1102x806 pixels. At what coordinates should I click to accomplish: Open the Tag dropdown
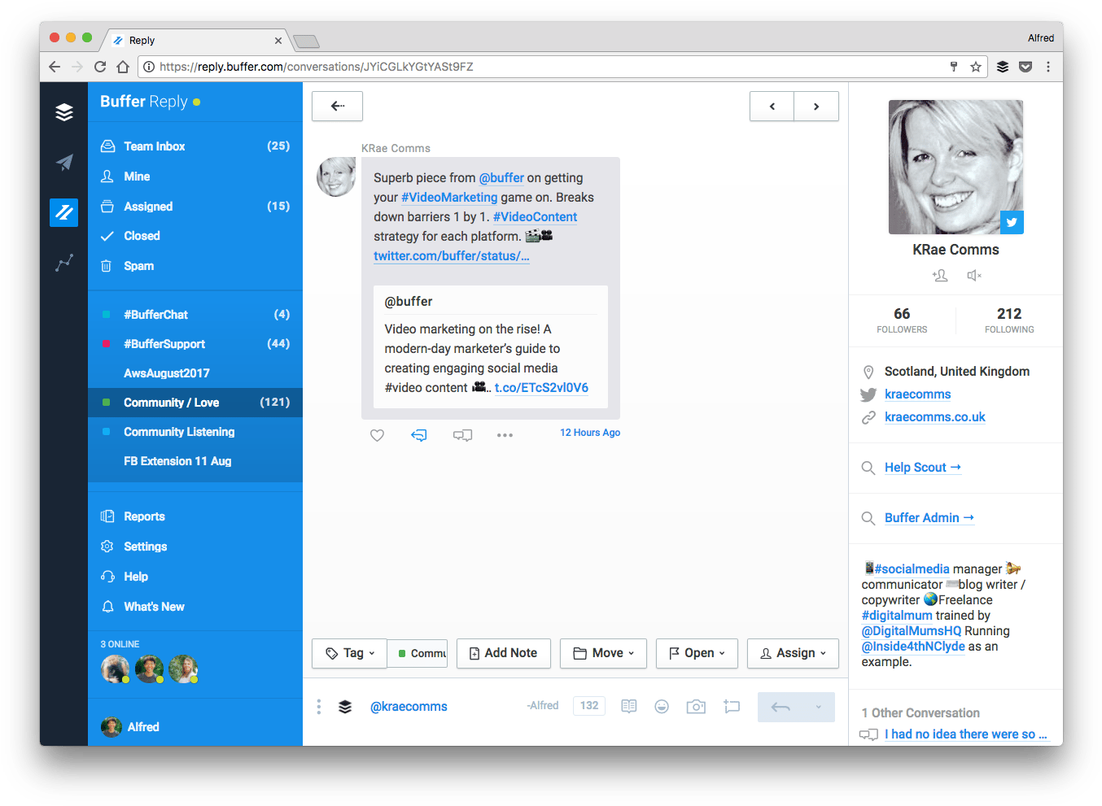coord(349,653)
